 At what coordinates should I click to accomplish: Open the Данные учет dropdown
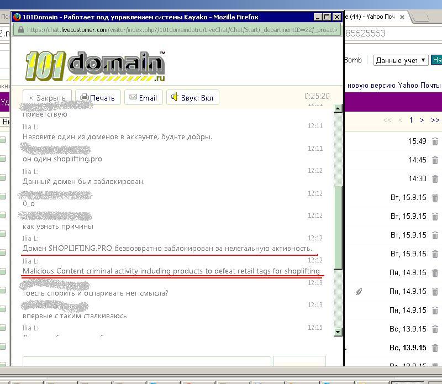coord(401,60)
